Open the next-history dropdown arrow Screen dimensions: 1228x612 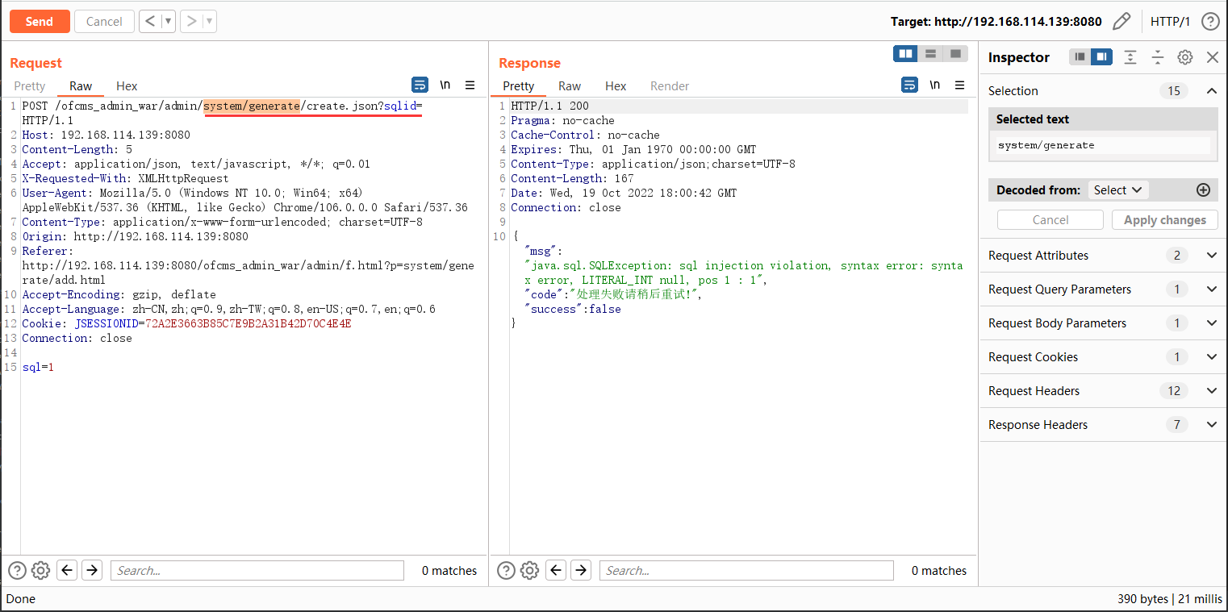[210, 22]
